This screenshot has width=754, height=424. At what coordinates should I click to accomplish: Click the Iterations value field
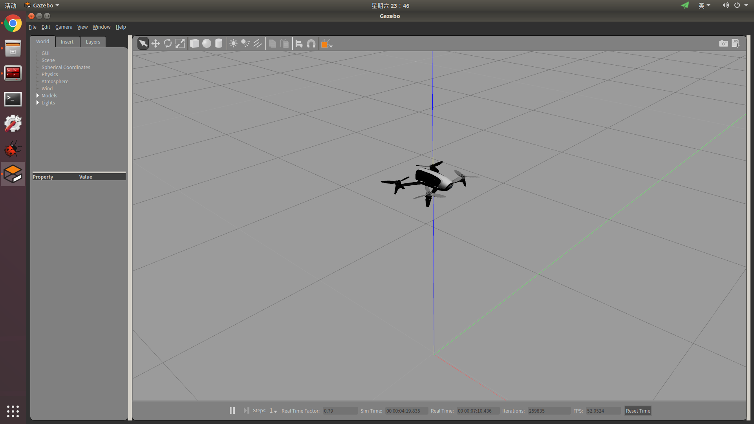tap(549, 411)
